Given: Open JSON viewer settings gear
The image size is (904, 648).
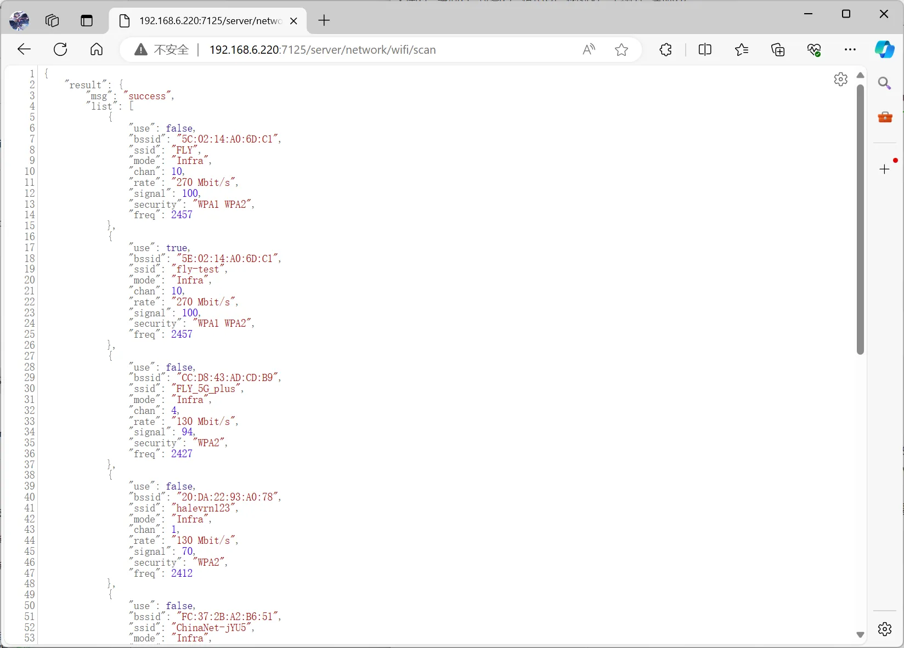Looking at the screenshot, I should click(840, 79).
